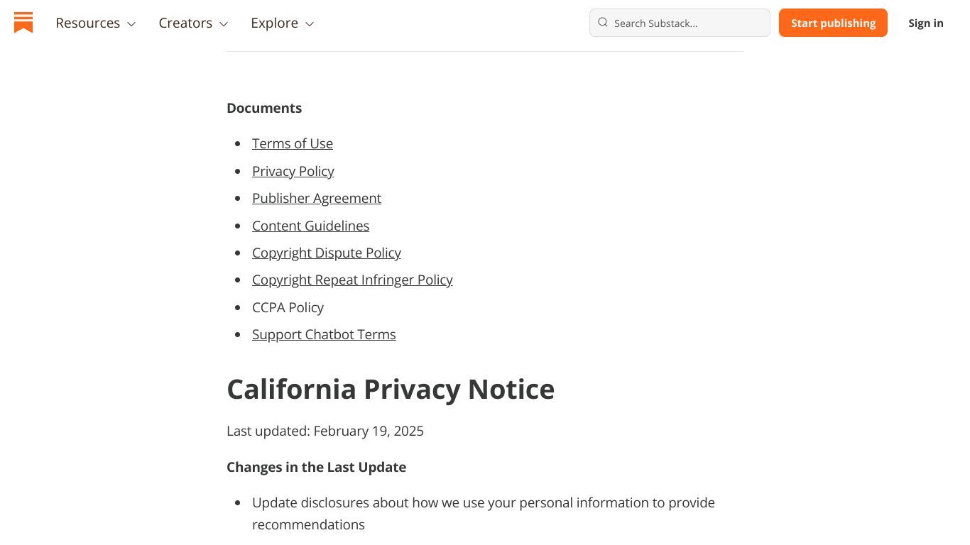Focus the Search Substack input field
The width and height of the screenshot is (970, 545).
pos(680,23)
